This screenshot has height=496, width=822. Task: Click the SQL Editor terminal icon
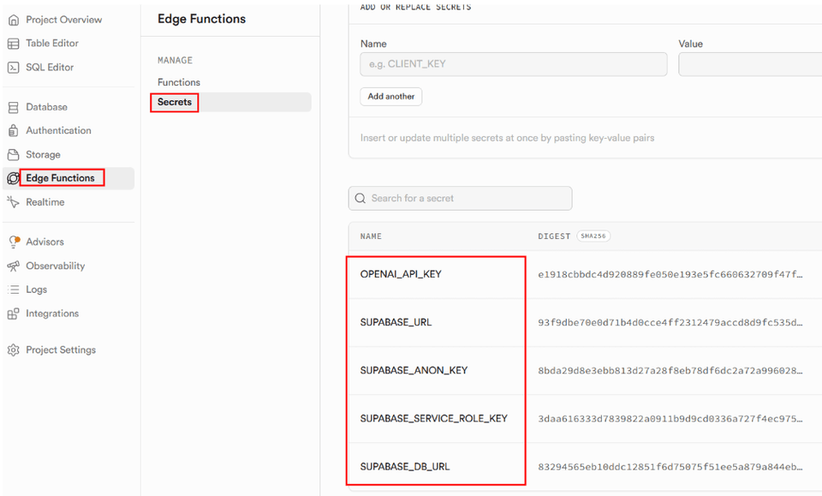(14, 68)
